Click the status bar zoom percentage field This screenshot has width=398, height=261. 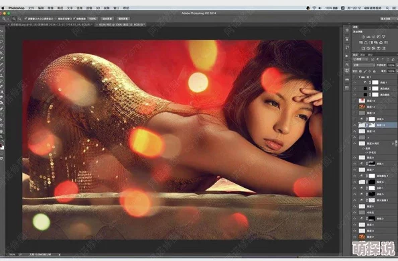pos(12,254)
